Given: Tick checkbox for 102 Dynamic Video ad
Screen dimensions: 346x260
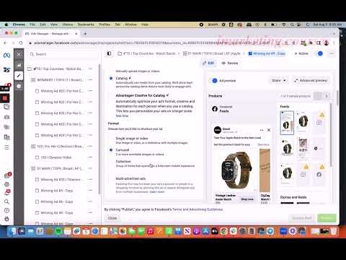Looking at the screenshot, I should point(37,157).
